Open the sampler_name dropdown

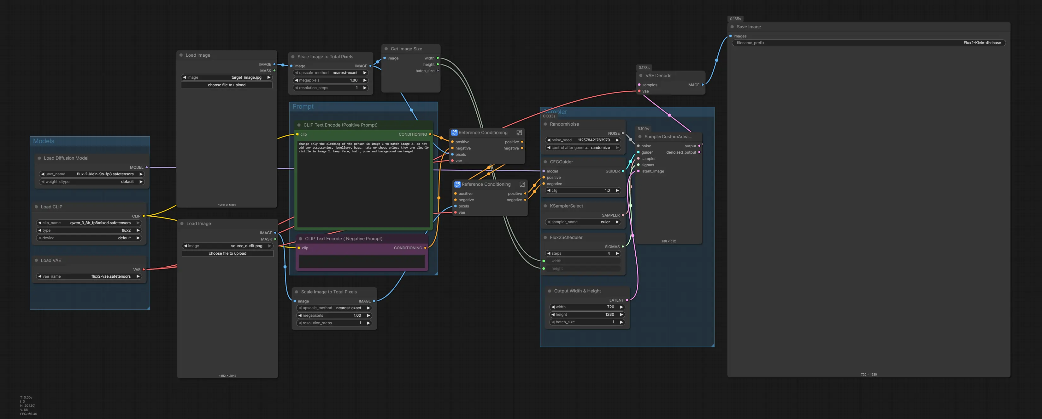coord(583,222)
